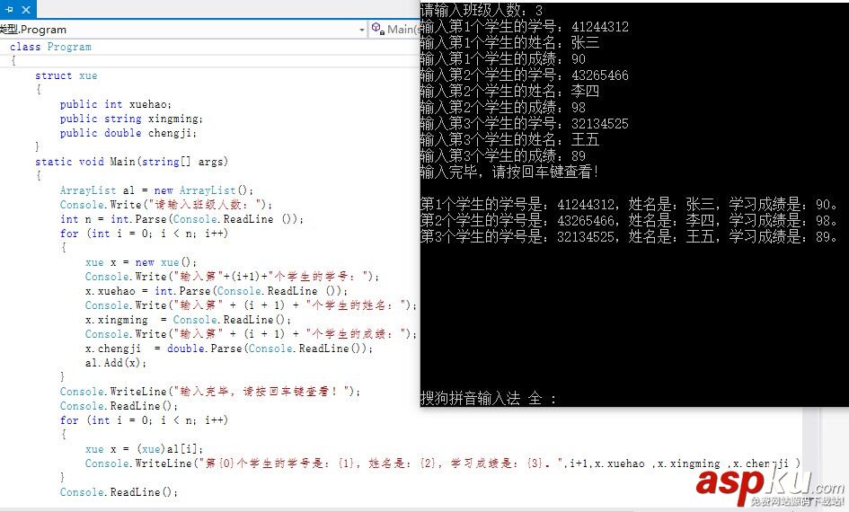This screenshot has width=849, height=512.
Task: Click 'x.chengji = double.Parse' line
Action: point(229,349)
